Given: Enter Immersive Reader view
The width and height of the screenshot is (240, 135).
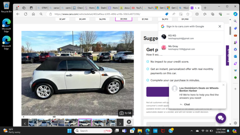Looking at the screenshot, I should [x=181, y=14].
